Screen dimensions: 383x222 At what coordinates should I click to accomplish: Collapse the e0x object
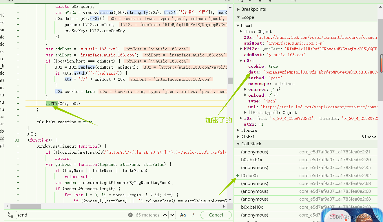click(241, 60)
